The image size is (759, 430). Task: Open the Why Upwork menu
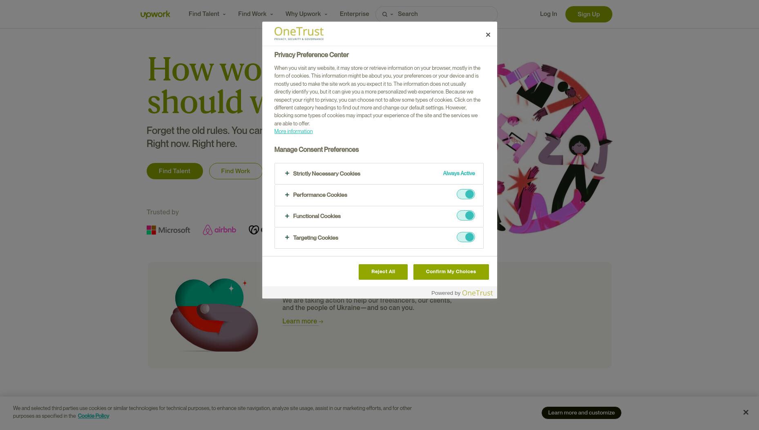[306, 14]
